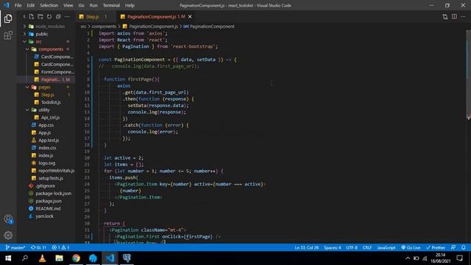
Task: Click New File icon in explorer header
Action: pyautogui.click(x=32, y=16)
